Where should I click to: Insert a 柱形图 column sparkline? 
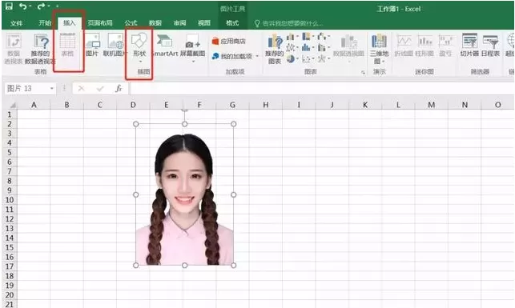(x=424, y=46)
